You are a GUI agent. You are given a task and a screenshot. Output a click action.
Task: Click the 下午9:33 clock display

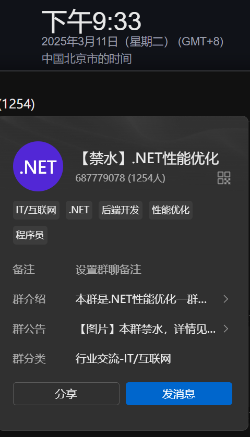click(x=91, y=21)
